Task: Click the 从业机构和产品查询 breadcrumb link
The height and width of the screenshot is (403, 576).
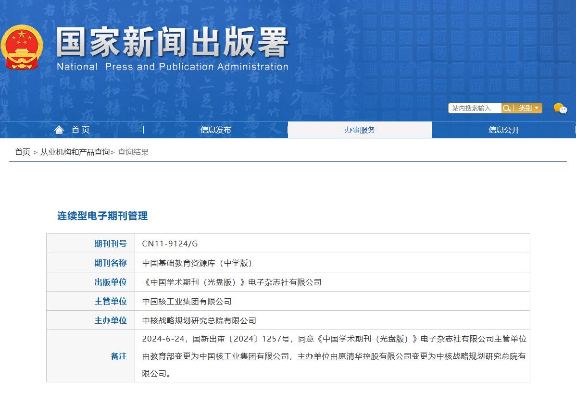Action: point(75,152)
